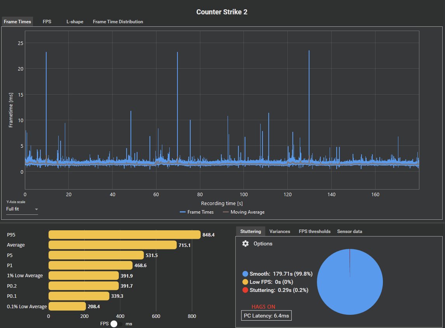Click the '468.6' P1 value

point(141,266)
